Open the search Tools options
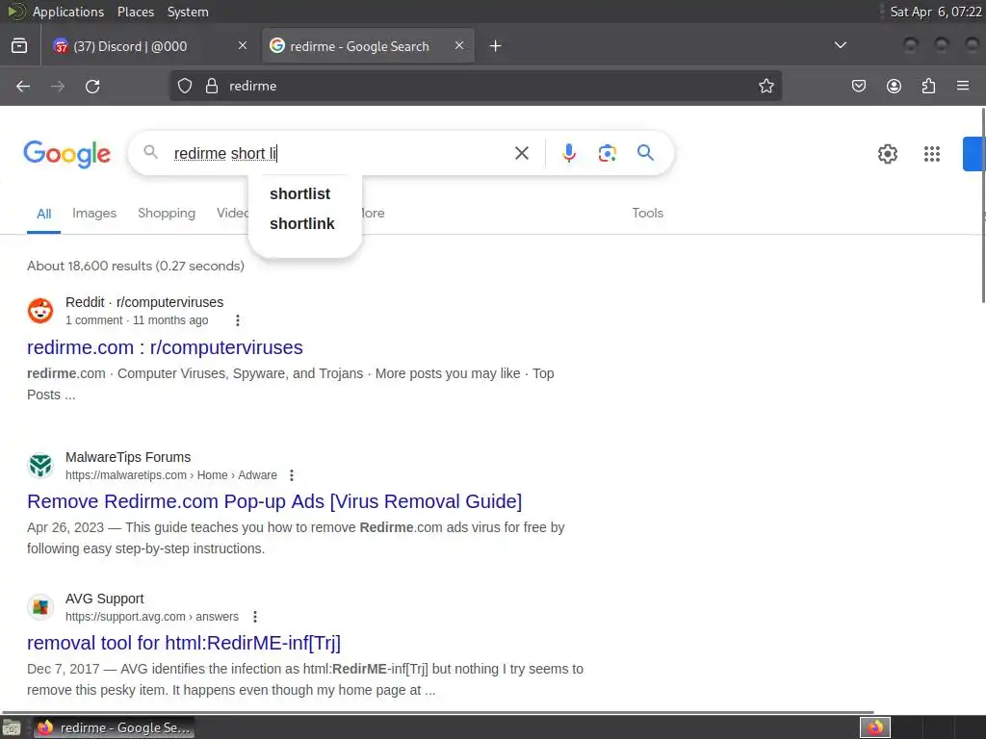Screen dimensions: 986x739 (x=648, y=213)
